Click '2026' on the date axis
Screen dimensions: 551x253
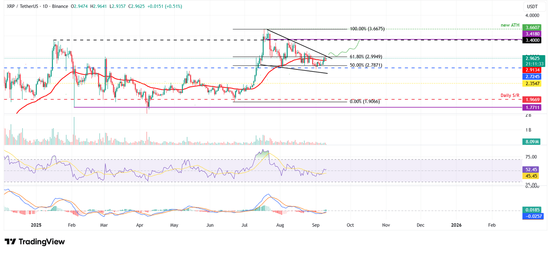[456, 225]
